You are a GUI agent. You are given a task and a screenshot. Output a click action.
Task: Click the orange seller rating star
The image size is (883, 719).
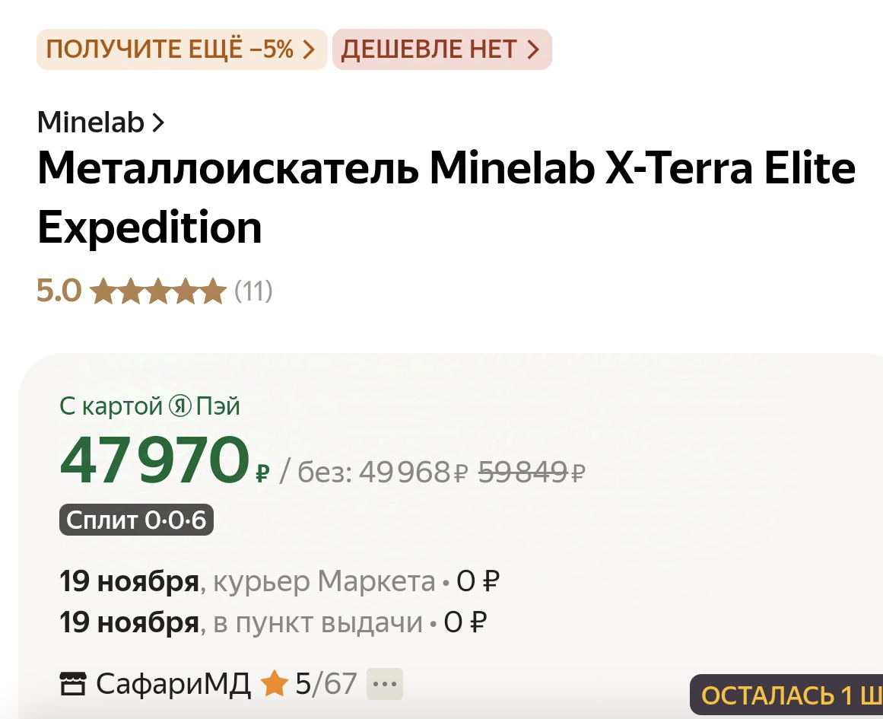click(273, 684)
